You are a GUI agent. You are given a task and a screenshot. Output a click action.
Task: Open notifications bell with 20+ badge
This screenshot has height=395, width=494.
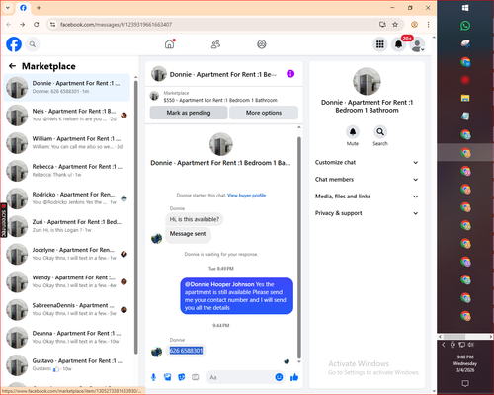(398, 44)
